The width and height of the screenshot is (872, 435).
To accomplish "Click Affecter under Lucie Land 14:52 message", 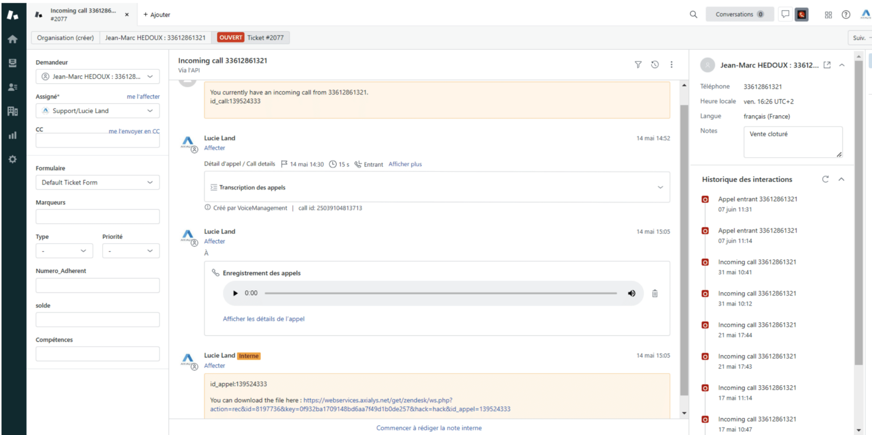I will pyautogui.click(x=215, y=148).
